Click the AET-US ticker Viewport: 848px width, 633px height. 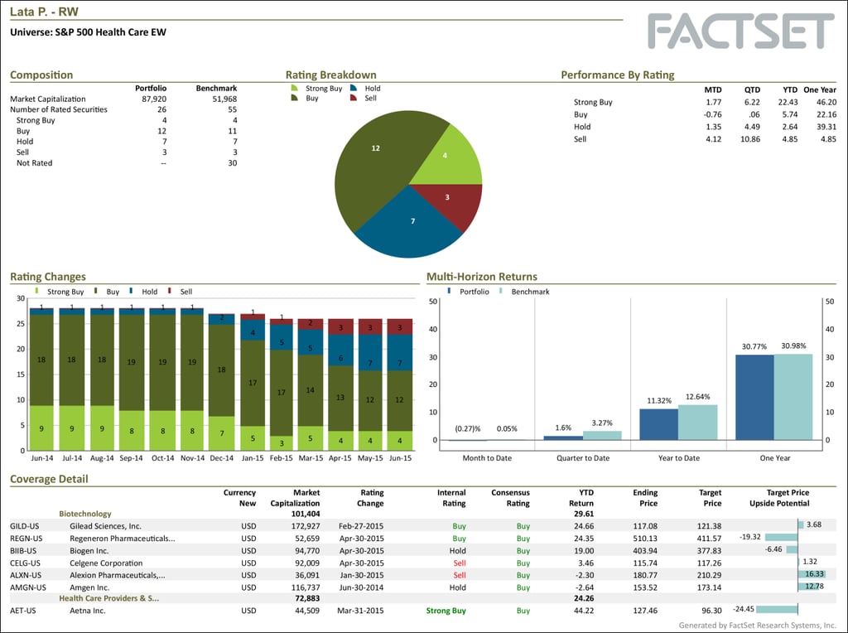[22, 611]
